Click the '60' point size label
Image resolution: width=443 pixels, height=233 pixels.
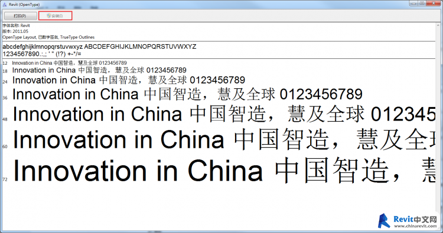click(5, 147)
